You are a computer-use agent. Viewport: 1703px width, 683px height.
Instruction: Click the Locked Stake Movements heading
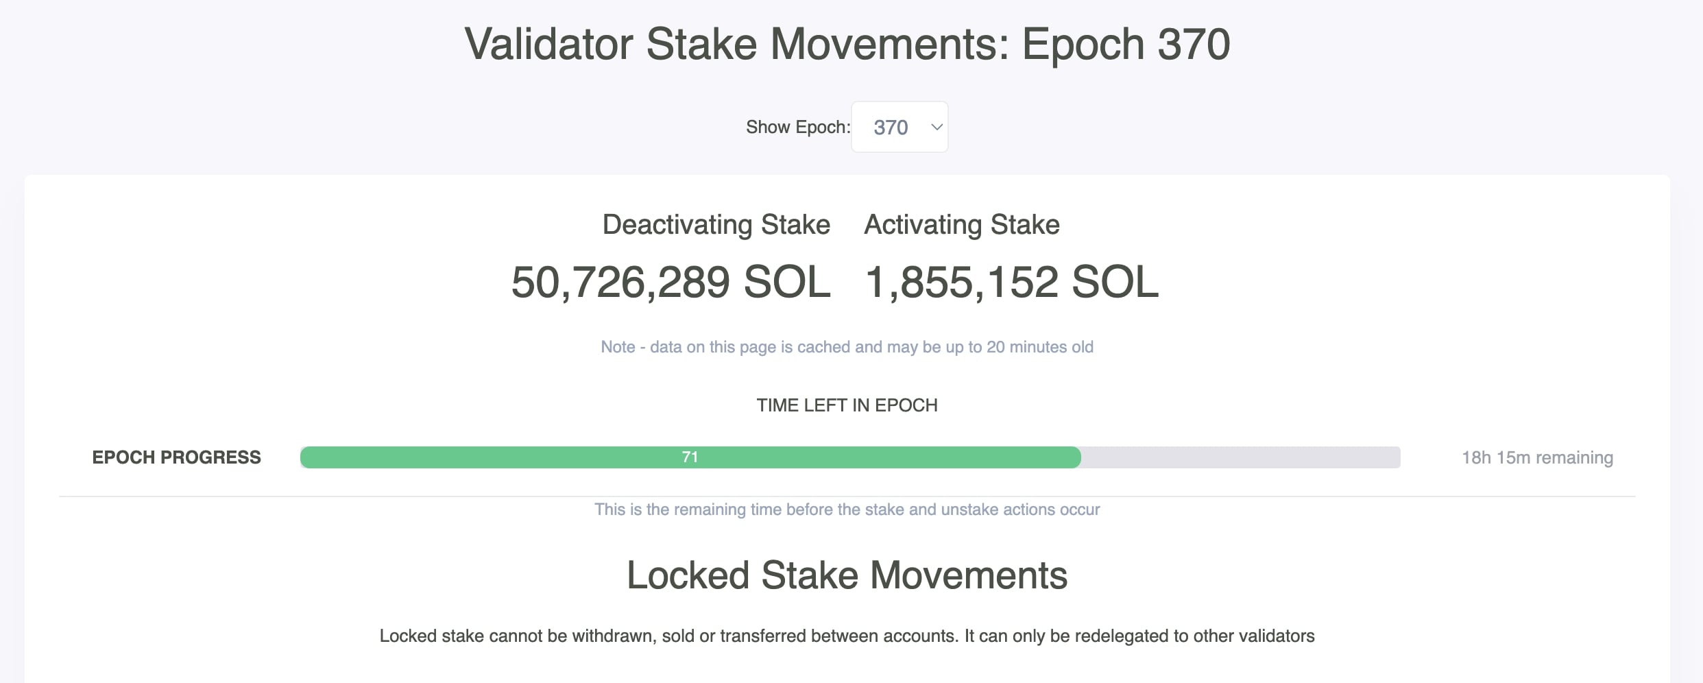[x=847, y=575]
